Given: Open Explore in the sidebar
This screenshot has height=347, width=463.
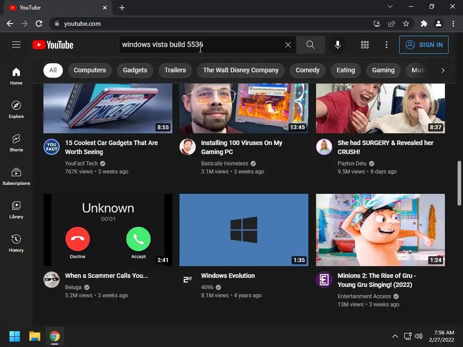Looking at the screenshot, I should [x=16, y=109].
